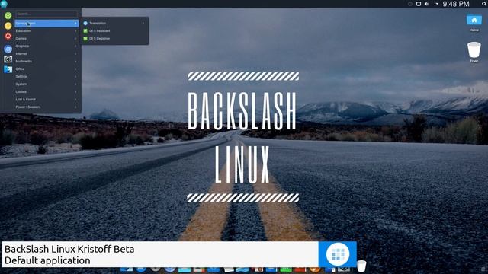Open the Multimedia category

47,62
